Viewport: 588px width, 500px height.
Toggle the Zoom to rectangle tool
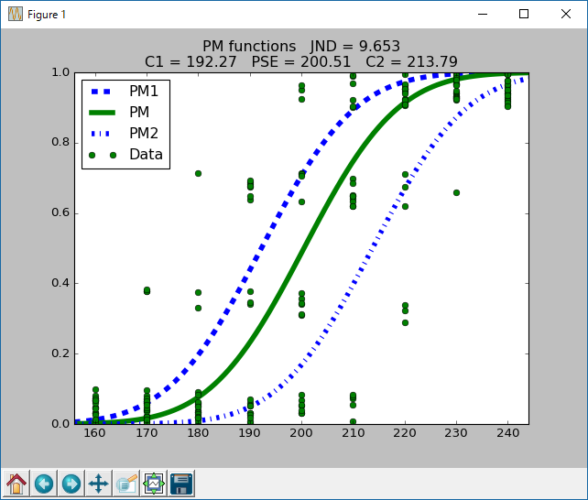click(125, 483)
